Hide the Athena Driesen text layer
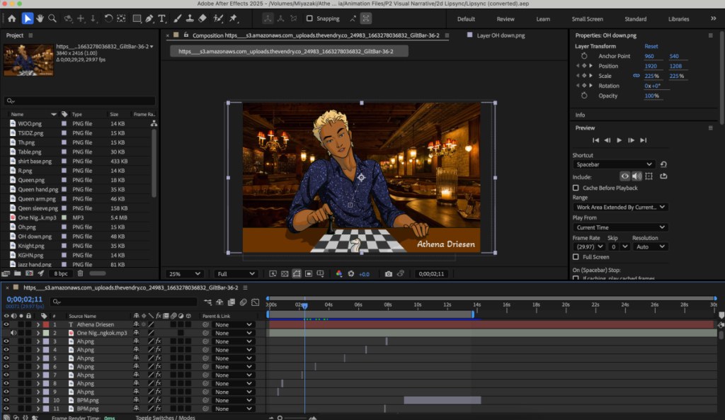Image resolution: width=725 pixels, height=420 pixels. (x=6, y=324)
